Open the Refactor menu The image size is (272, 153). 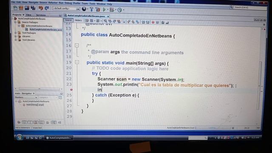(53, 3)
